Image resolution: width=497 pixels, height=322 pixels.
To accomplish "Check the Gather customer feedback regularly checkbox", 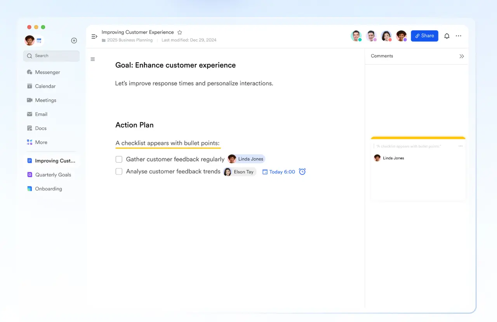I will [x=119, y=159].
